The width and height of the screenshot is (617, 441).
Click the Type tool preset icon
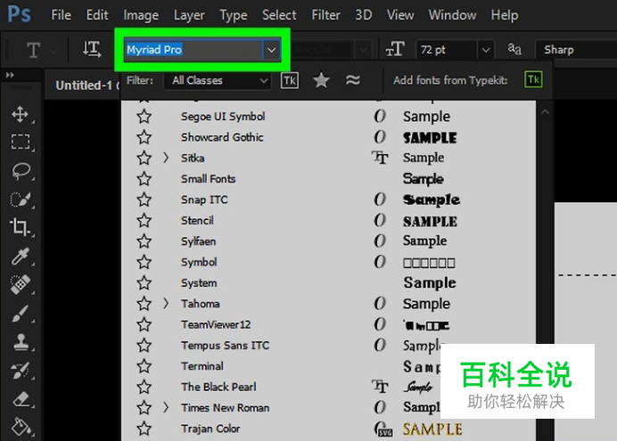pyautogui.click(x=34, y=50)
